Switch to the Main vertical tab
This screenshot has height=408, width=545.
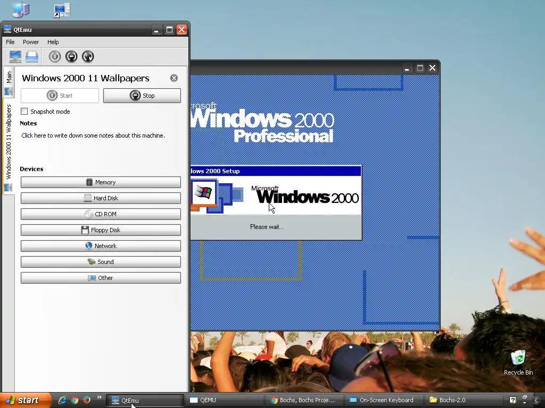point(9,82)
